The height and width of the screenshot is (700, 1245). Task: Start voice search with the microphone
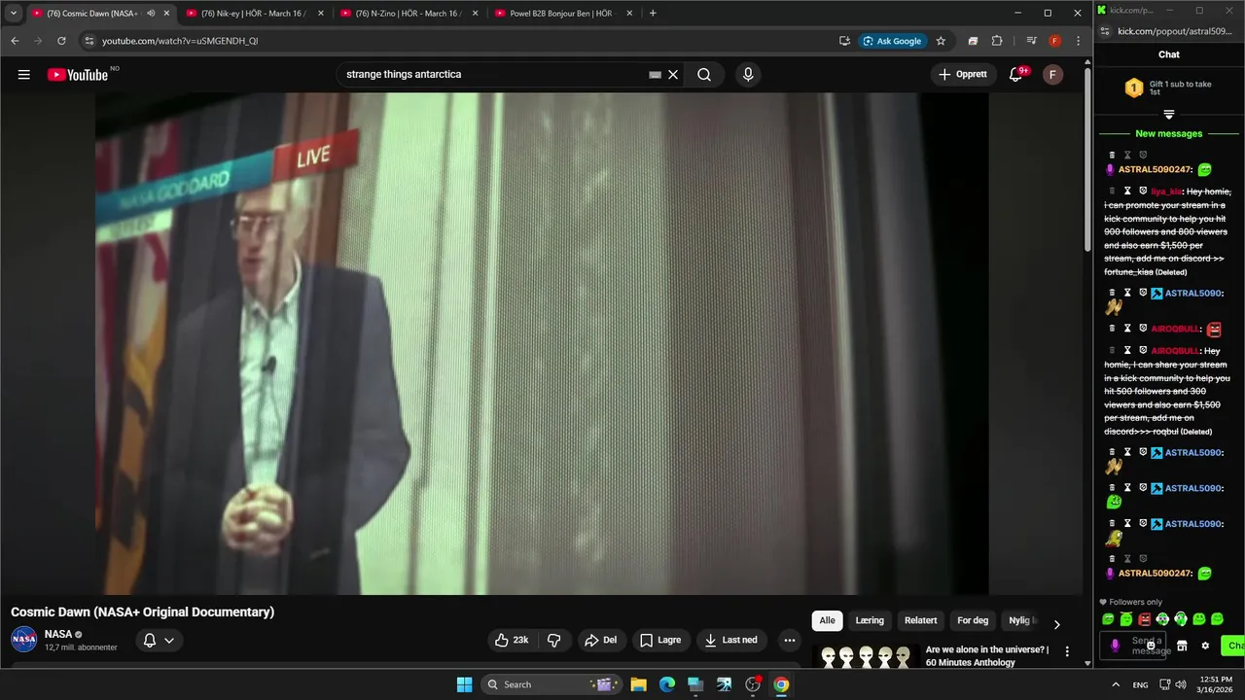(747, 74)
